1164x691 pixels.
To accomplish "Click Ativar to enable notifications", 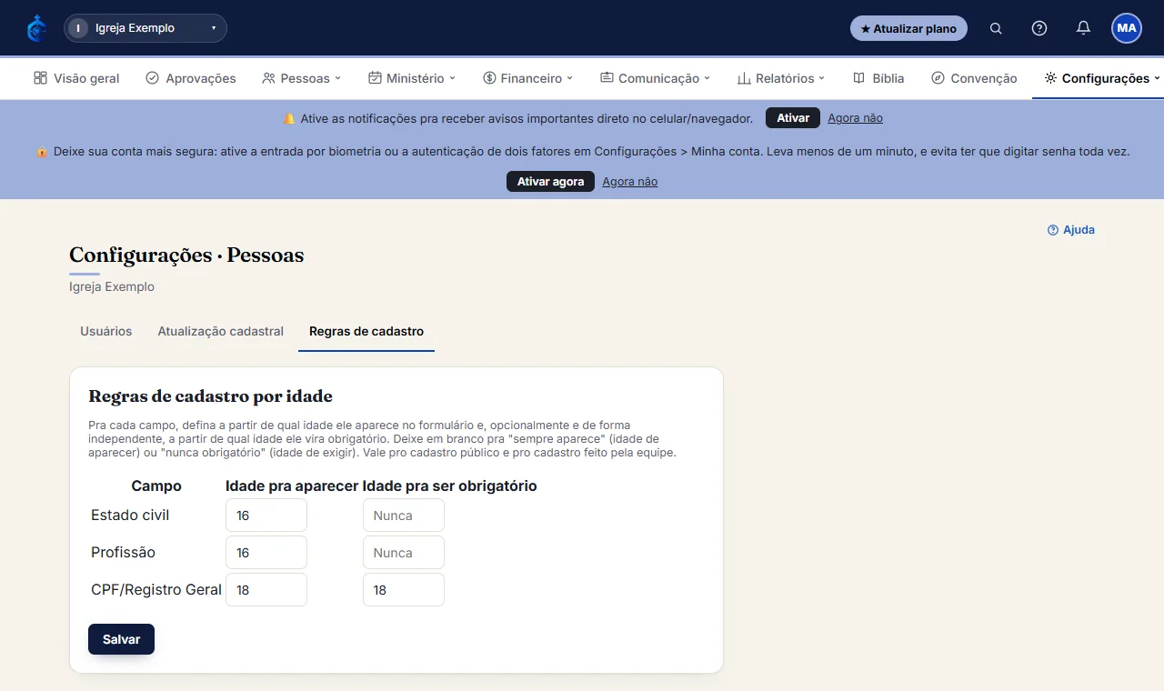I will 793,118.
